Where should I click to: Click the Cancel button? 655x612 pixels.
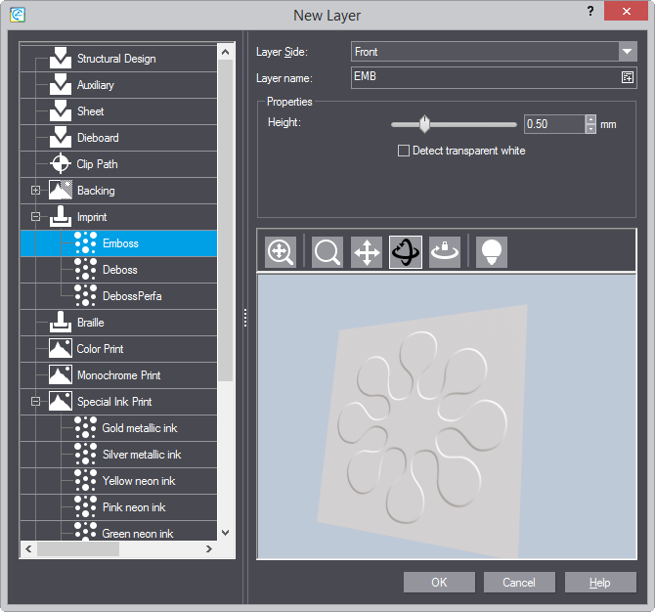point(519,583)
